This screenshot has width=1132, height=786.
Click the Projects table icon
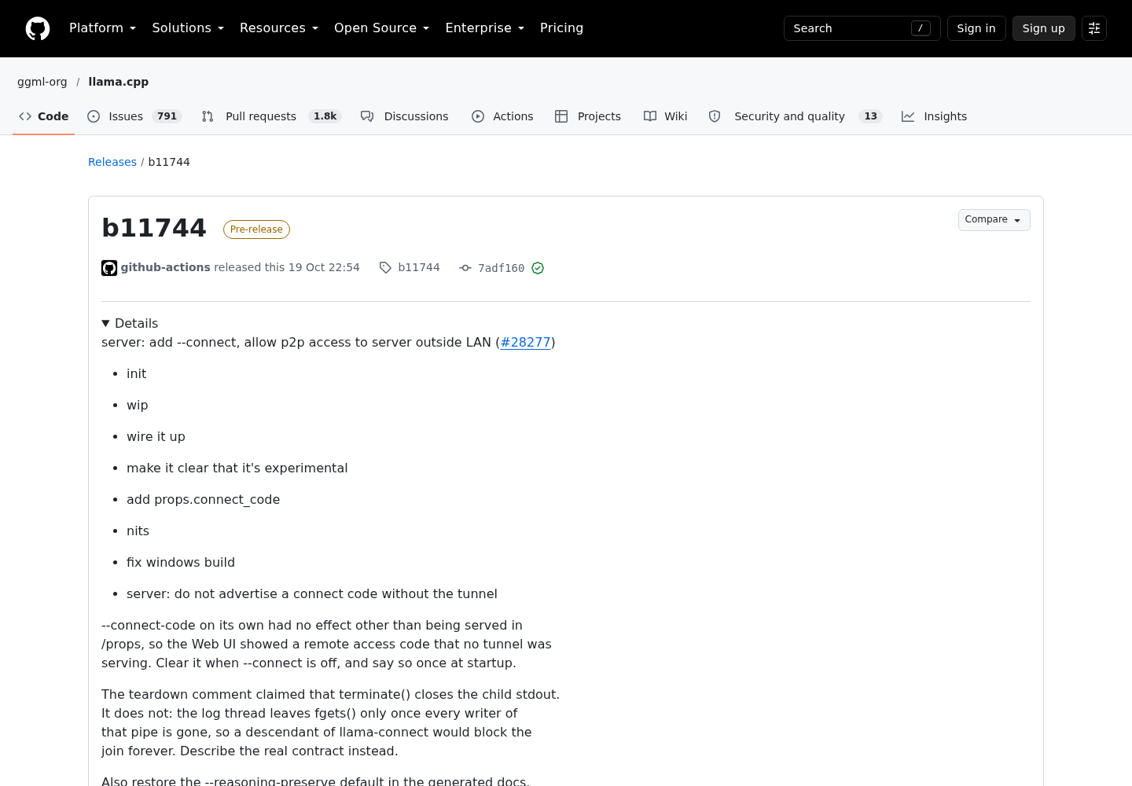[561, 116]
